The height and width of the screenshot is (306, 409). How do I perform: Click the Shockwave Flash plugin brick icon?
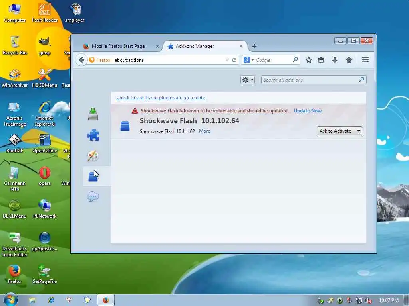(125, 126)
